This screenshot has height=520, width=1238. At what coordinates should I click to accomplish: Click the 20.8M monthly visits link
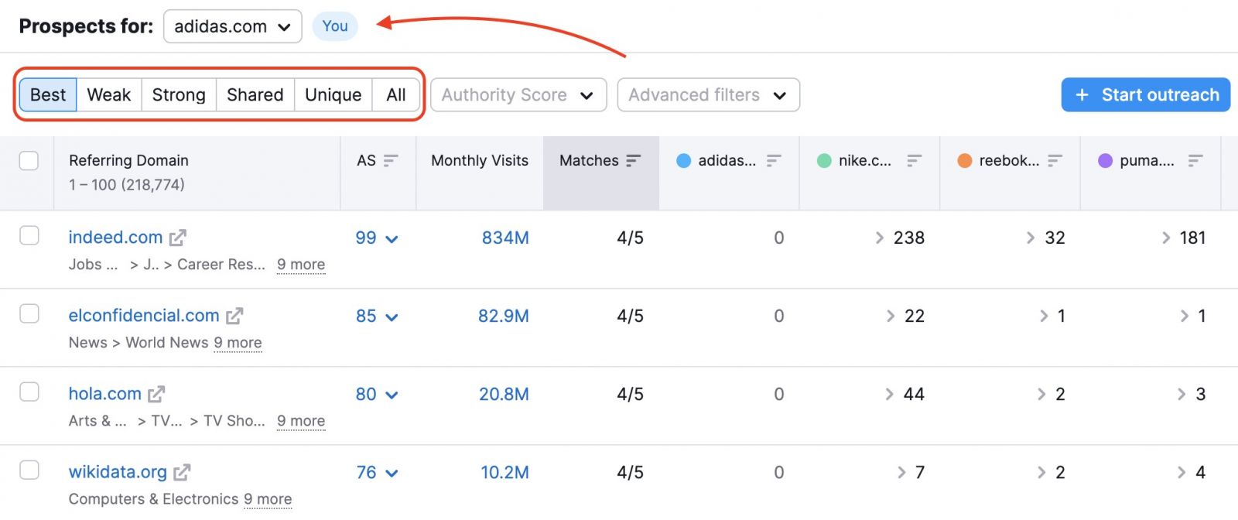click(x=504, y=394)
